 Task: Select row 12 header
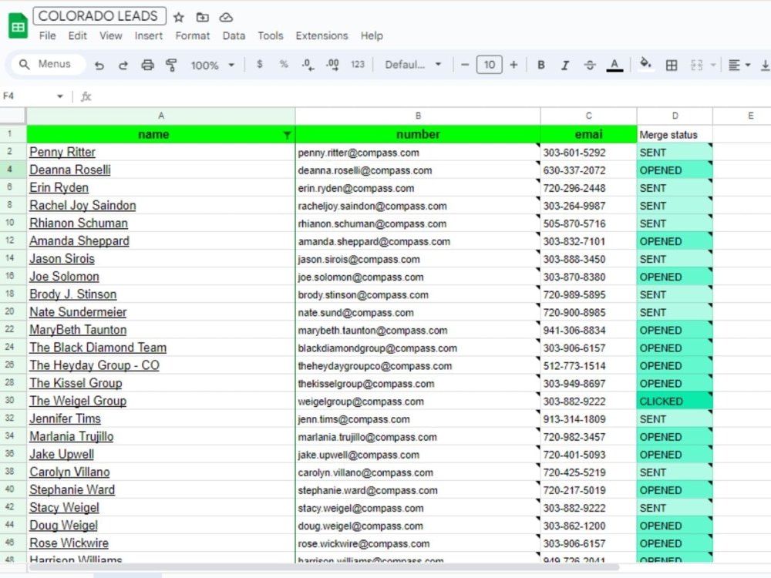(x=10, y=240)
